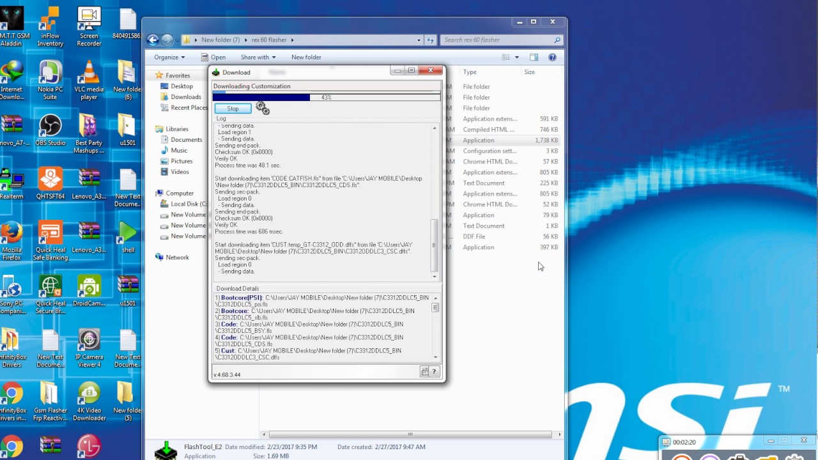Select the Application row sized 1,738 KB

[505, 141]
